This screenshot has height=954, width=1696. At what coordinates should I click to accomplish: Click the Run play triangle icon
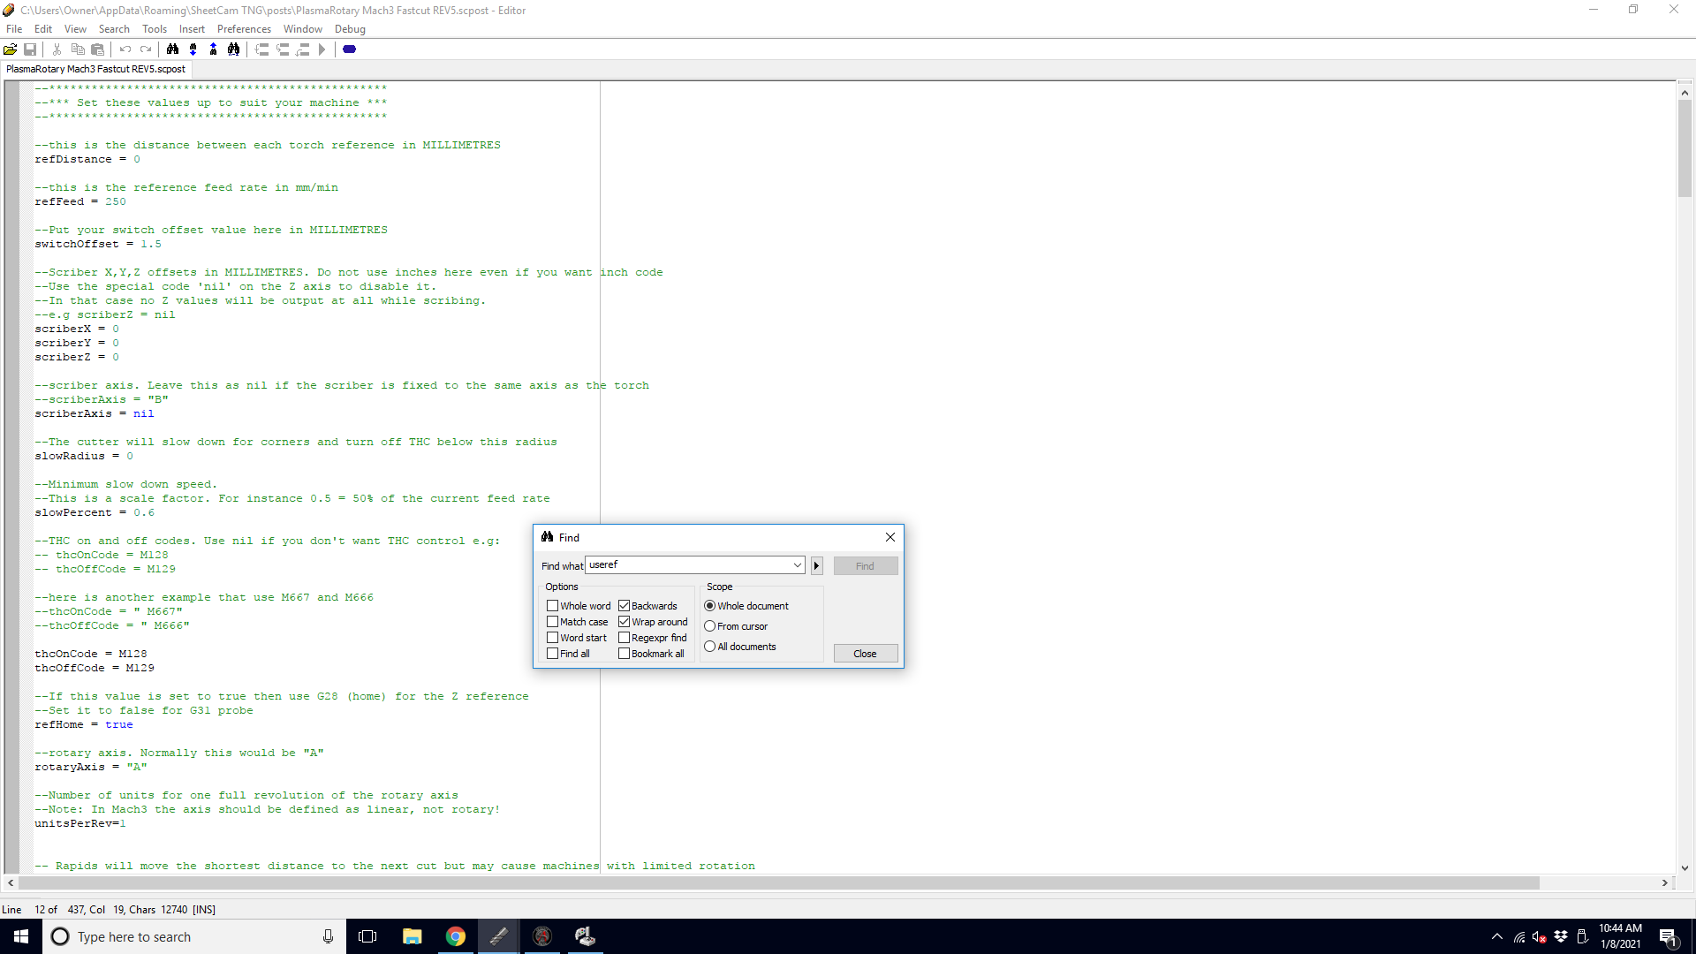coord(322,49)
